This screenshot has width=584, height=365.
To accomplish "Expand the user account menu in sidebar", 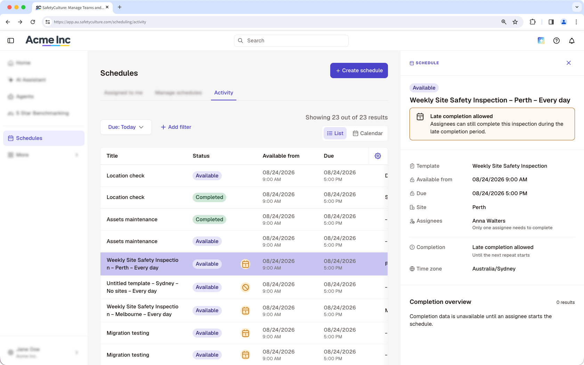I will [x=44, y=352].
